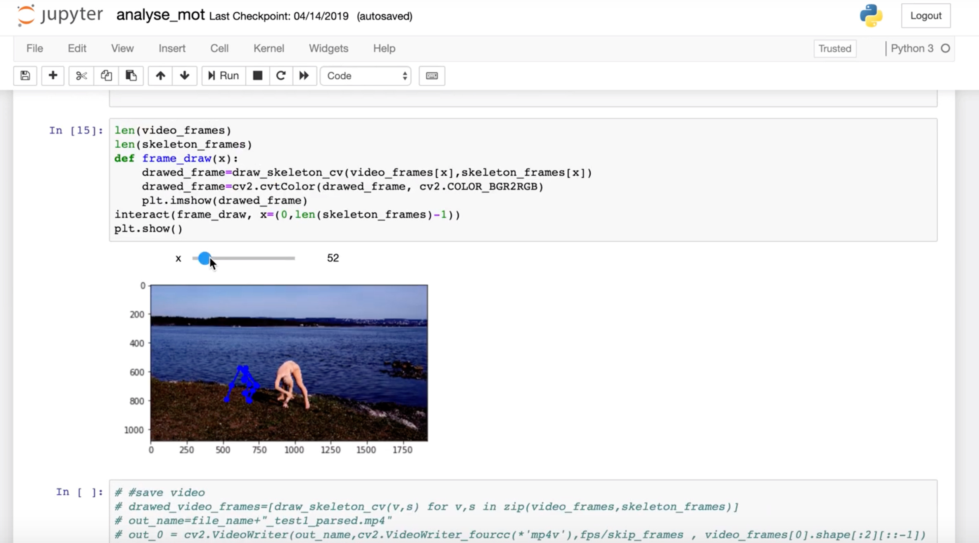Image resolution: width=979 pixels, height=543 pixels.
Task: Cut selected cells with the scissors icon
Action: pyautogui.click(x=81, y=76)
